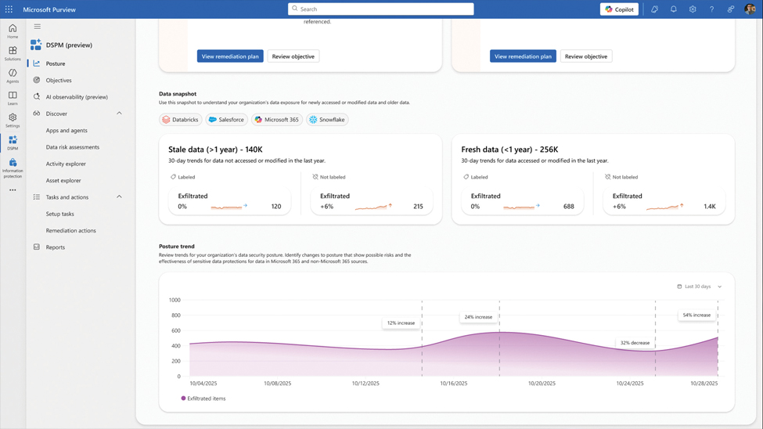This screenshot has height=429, width=763.
Task: Toggle the Microsoft 365 filter chip
Action: click(277, 119)
